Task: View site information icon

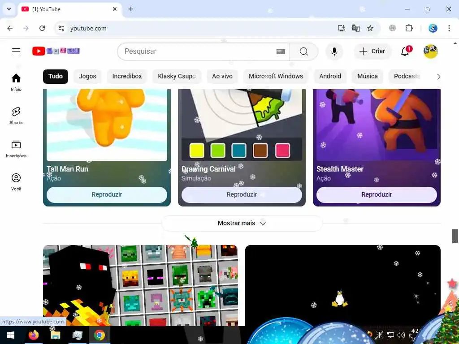Action: tap(61, 28)
